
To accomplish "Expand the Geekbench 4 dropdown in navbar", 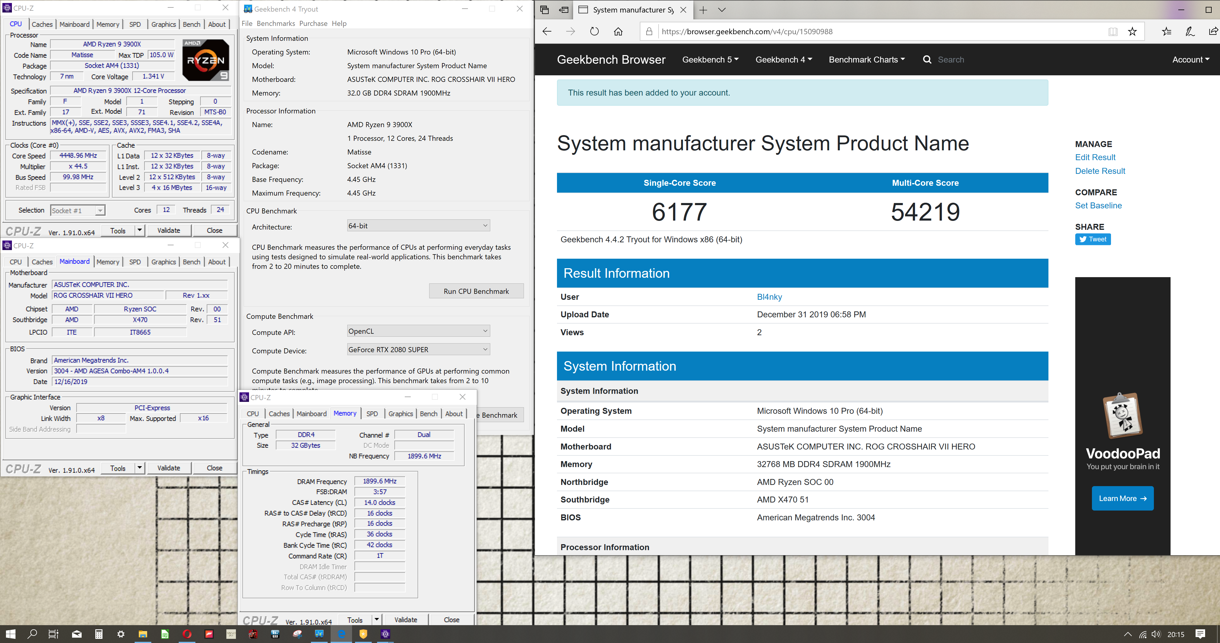I will 783,60.
